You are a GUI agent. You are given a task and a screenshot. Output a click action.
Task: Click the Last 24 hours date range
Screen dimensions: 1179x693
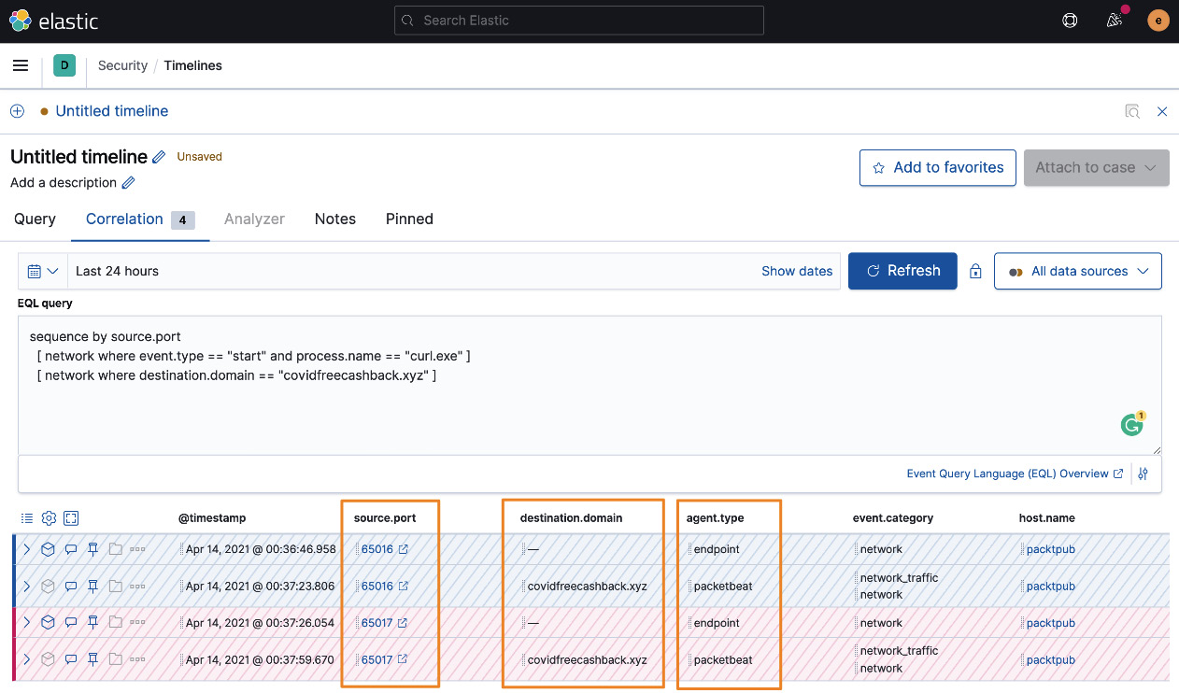point(117,271)
